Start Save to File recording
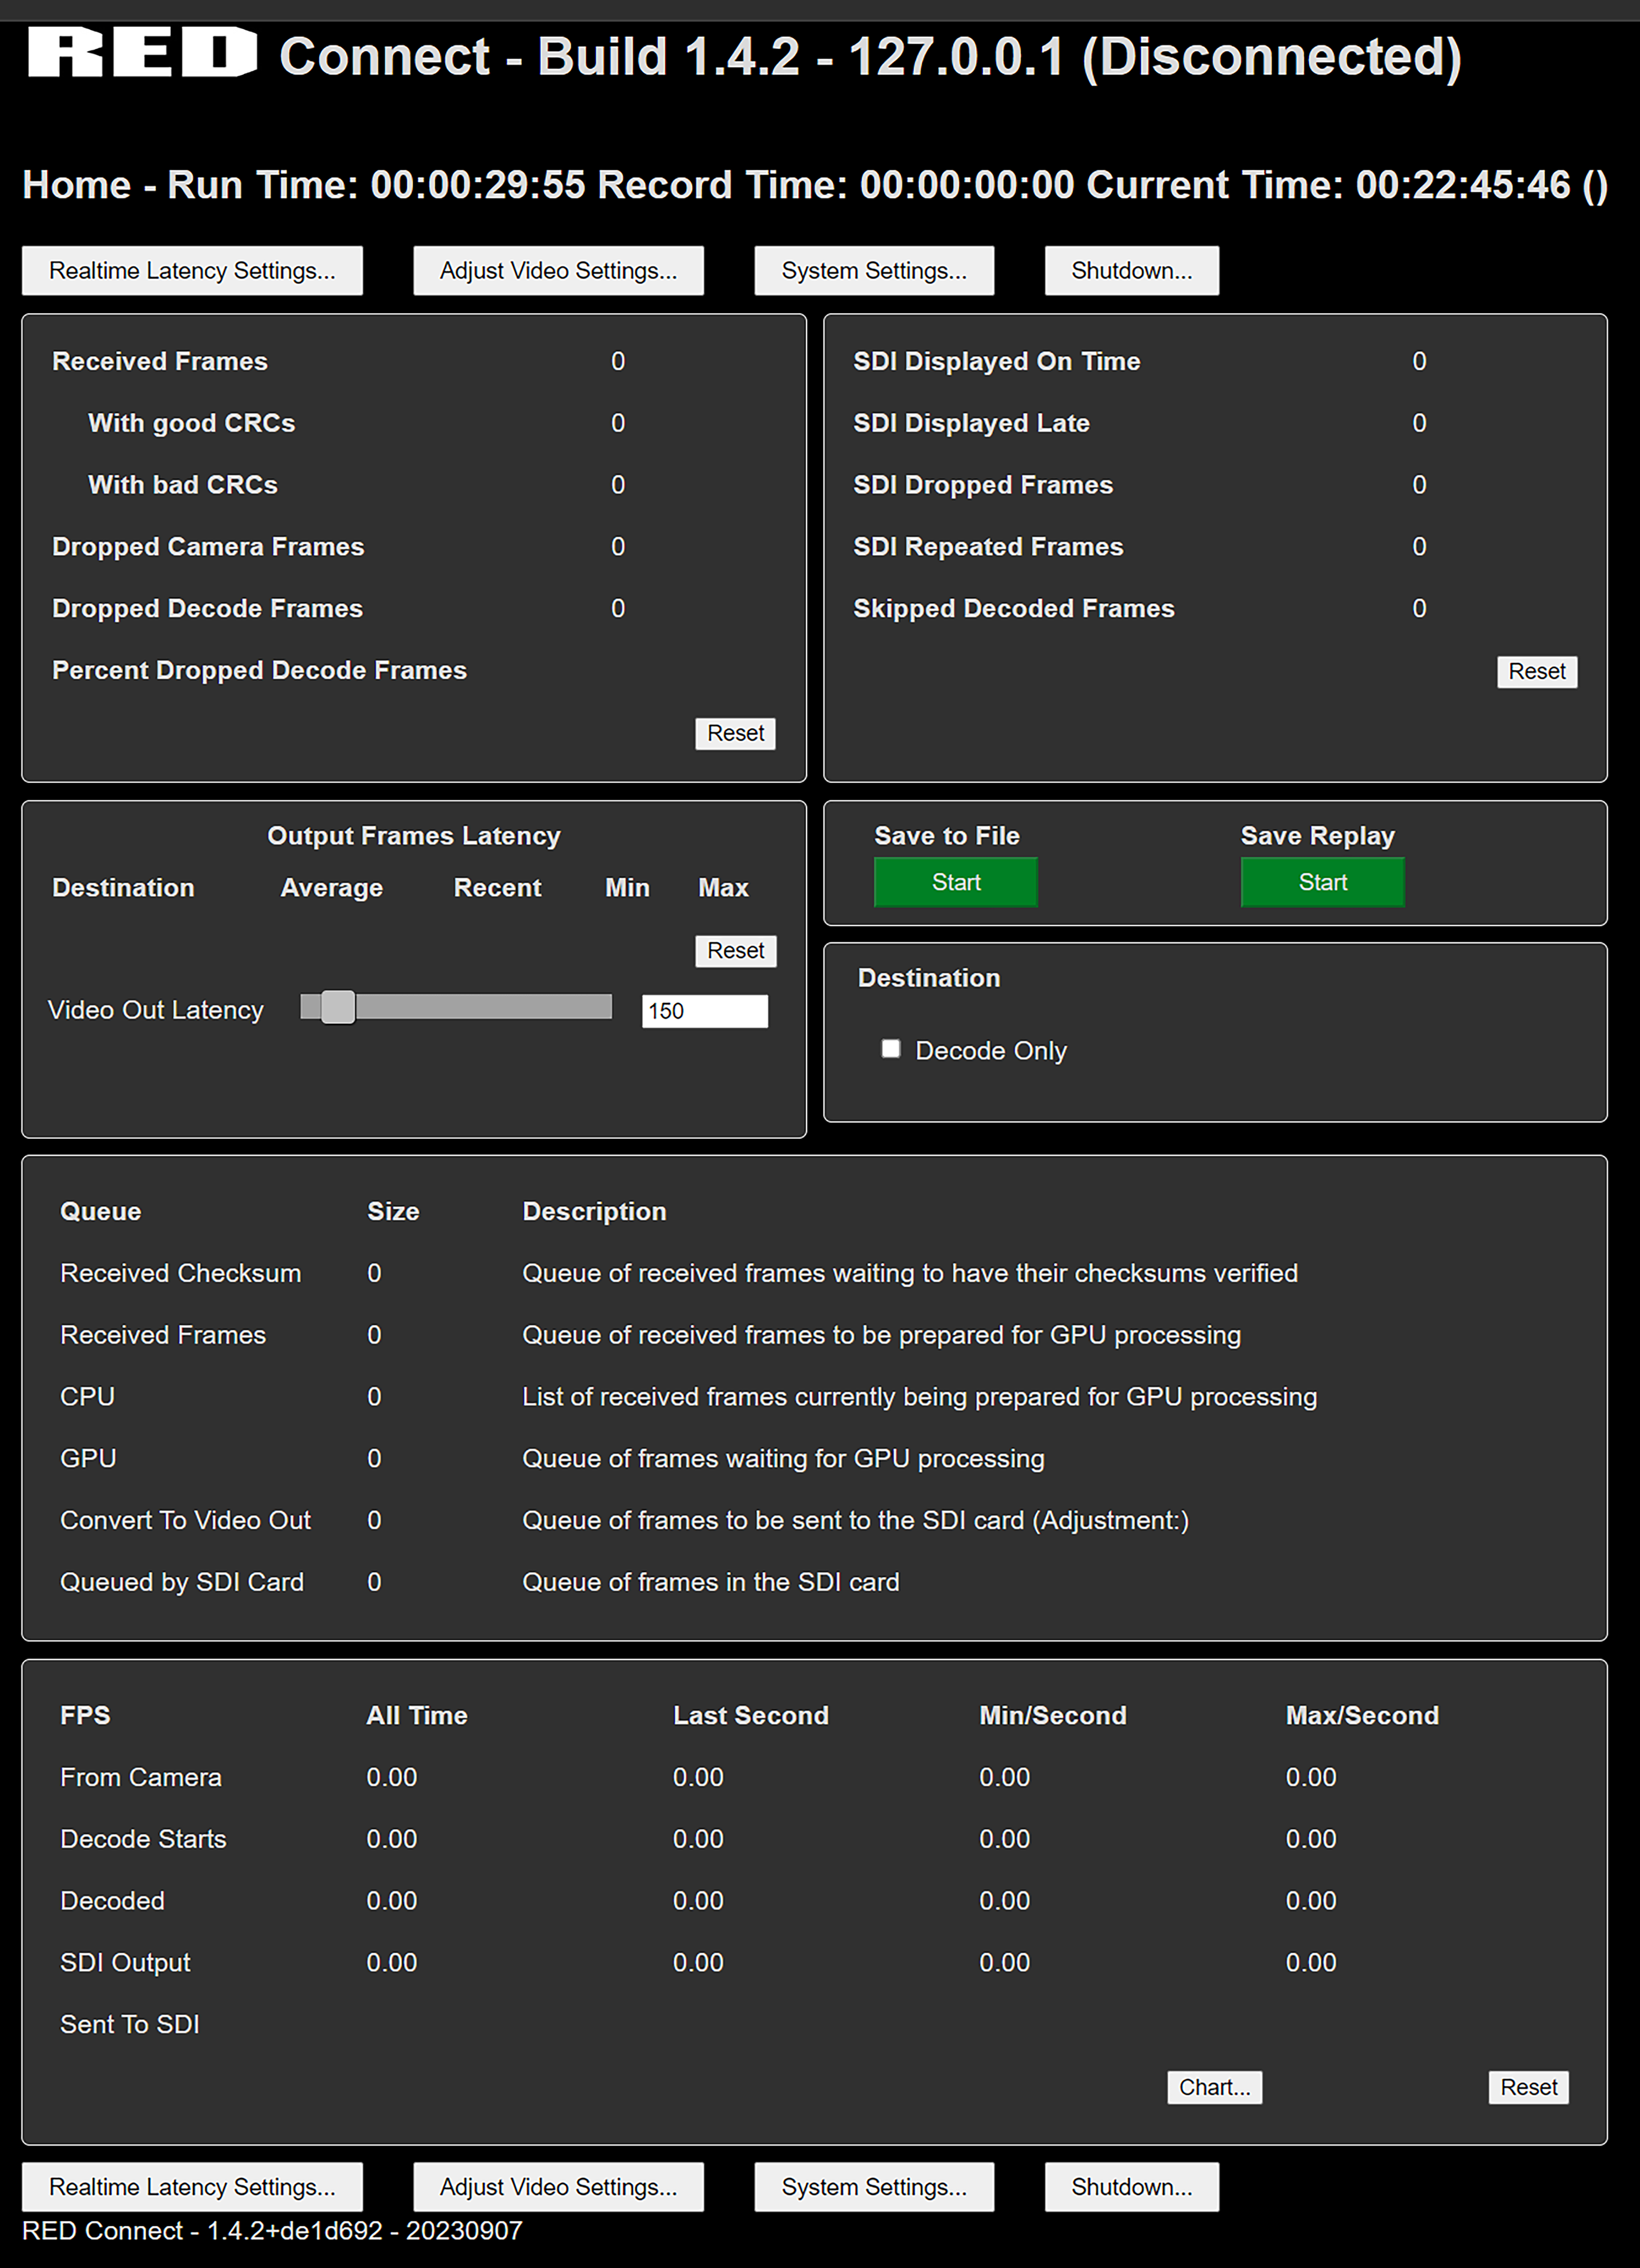The width and height of the screenshot is (1640, 2268). coord(956,882)
